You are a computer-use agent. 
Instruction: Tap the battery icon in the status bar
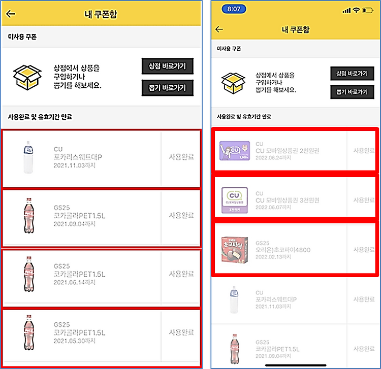click(x=367, y=11)
